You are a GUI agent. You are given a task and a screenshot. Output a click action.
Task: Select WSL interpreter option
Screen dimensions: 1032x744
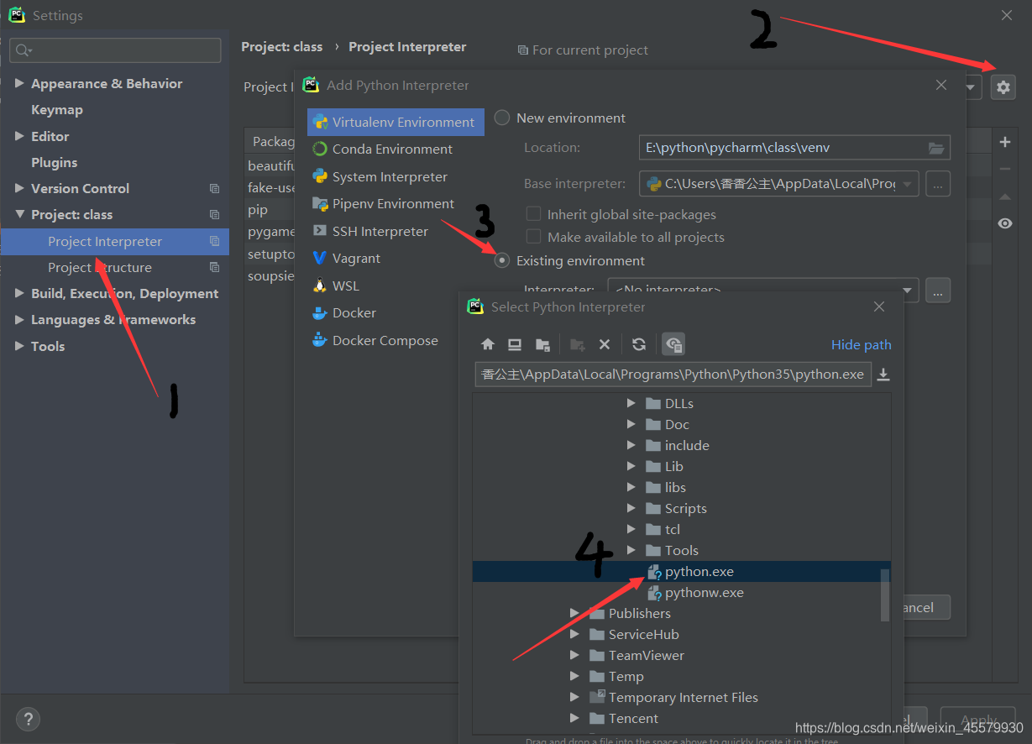tap(345, 286)
